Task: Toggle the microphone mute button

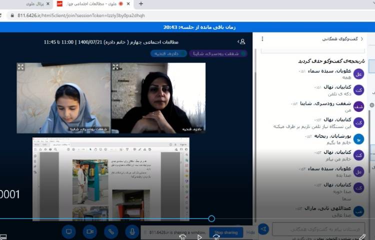Action: click(132, 231)
